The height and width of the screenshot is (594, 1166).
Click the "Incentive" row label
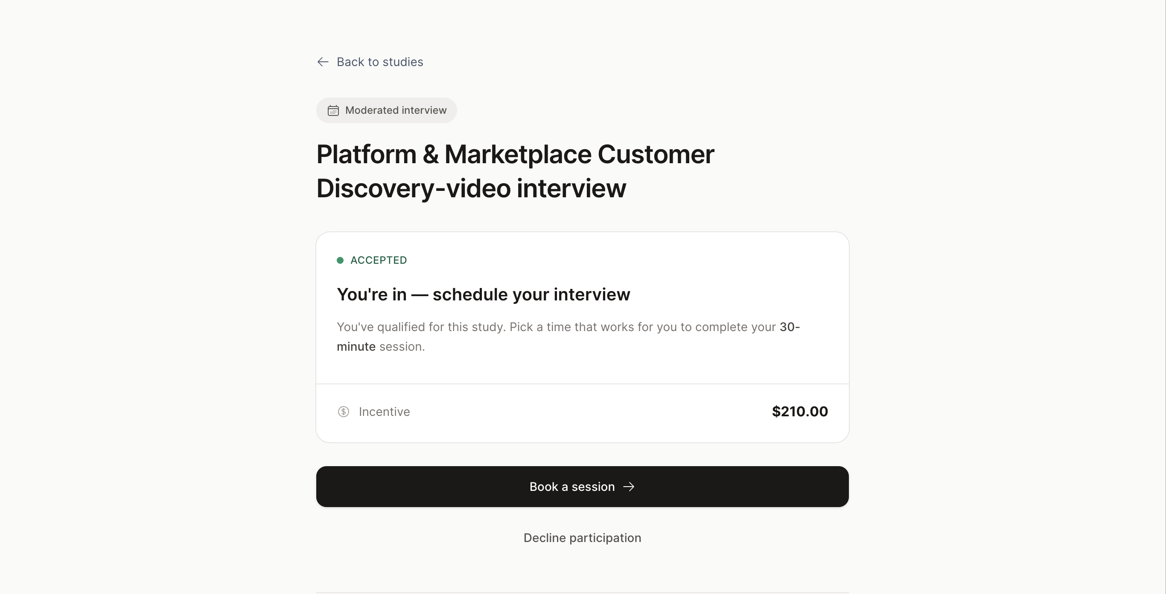pos(384,412)
